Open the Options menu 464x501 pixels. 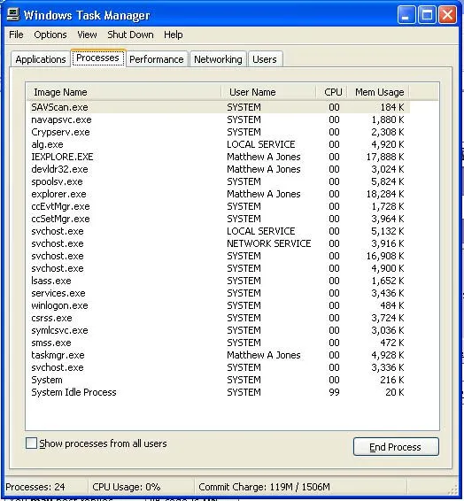tap(50, 35)
